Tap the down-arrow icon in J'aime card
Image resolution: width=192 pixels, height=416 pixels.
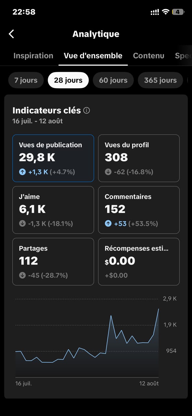[x=22, y=224]
